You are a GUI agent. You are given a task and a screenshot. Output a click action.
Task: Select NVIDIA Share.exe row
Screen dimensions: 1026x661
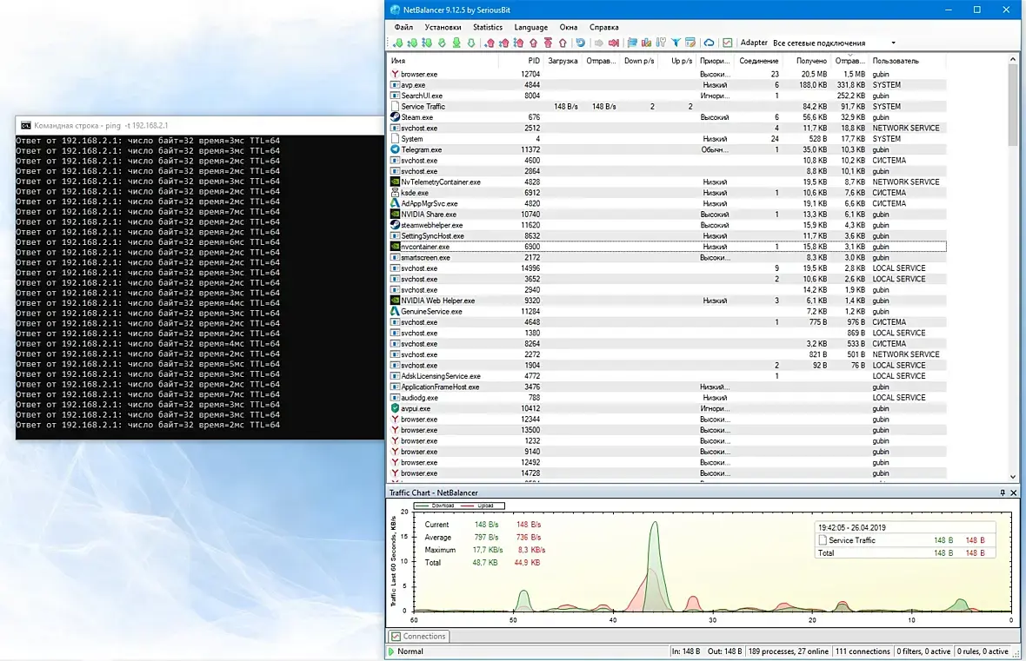tap(668, 215)
